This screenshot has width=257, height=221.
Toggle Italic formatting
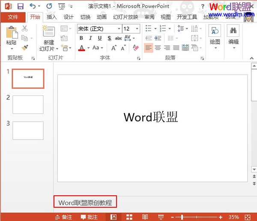point(90,38)
